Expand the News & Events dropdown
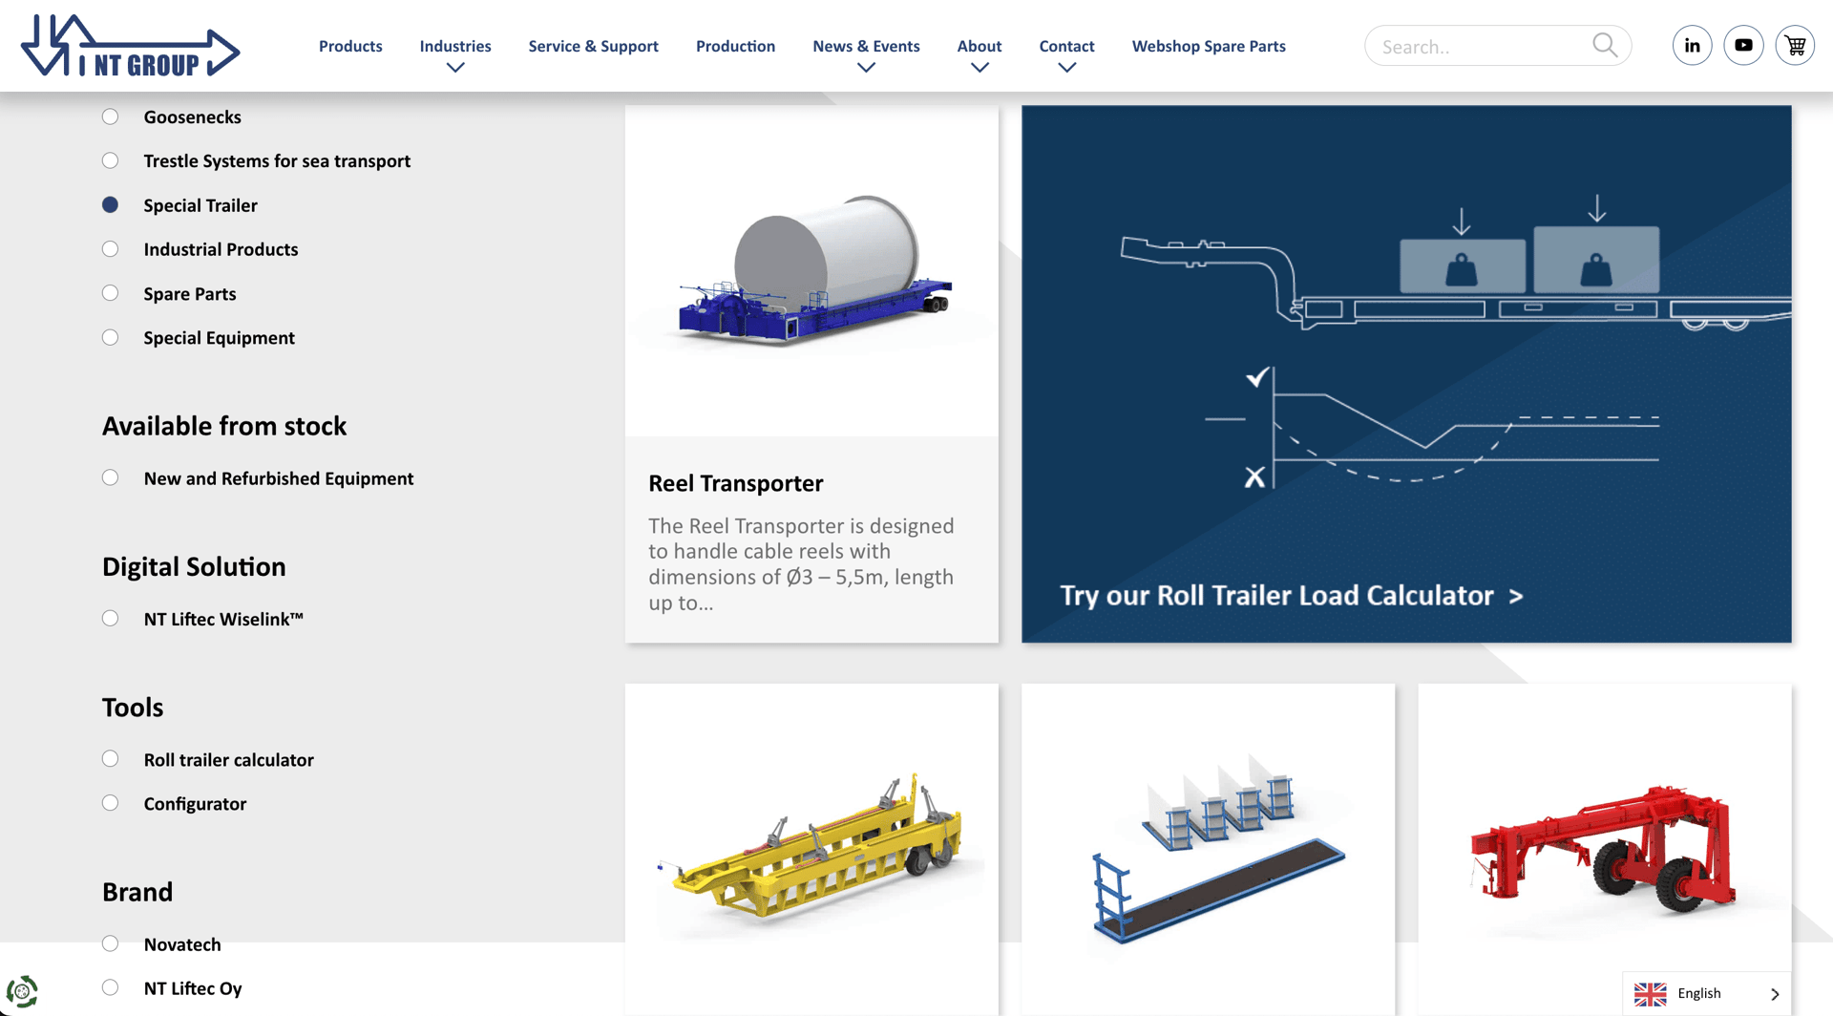This screenshot has width=1833, height=1016. click(866, 68)
